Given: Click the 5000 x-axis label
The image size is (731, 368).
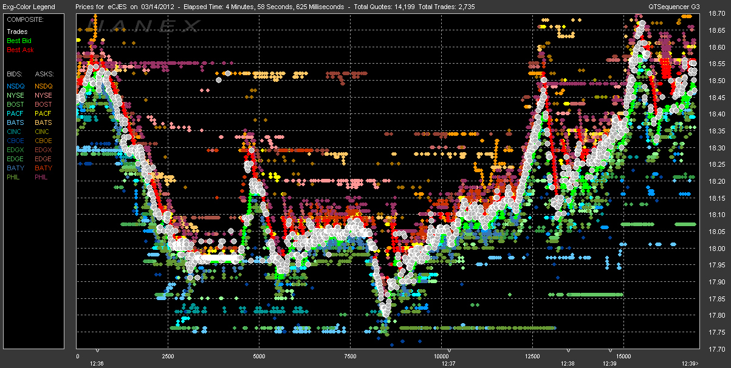Looking at the screenshot, I should click(259, 356).
